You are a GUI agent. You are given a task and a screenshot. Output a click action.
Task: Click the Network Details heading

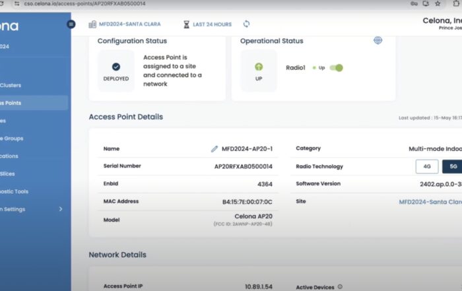point(117,255)
